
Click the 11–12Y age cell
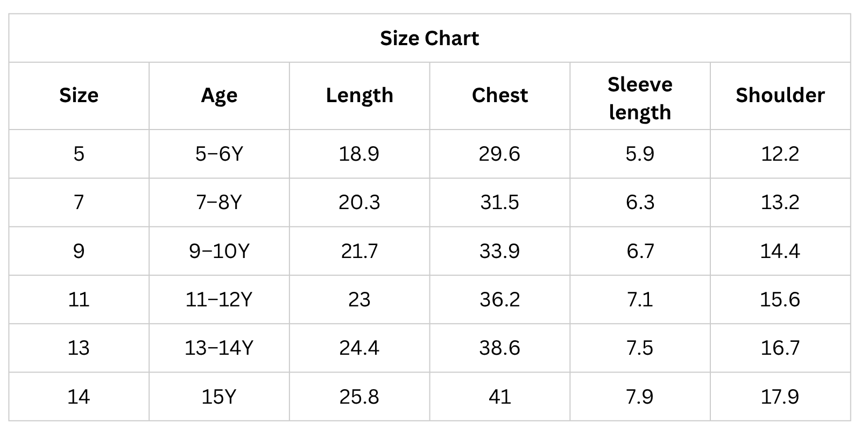point(219,299)
